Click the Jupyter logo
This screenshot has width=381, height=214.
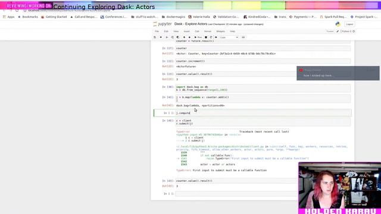click(163, 24)
